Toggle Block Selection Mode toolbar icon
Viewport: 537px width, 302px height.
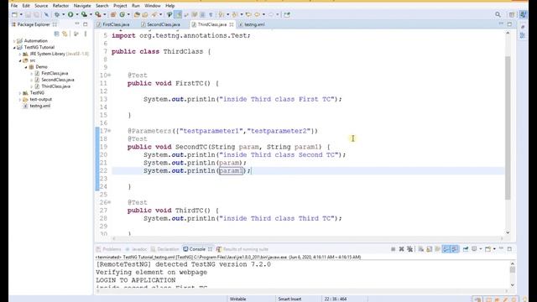pyautogui.click(x=202, y=15)
